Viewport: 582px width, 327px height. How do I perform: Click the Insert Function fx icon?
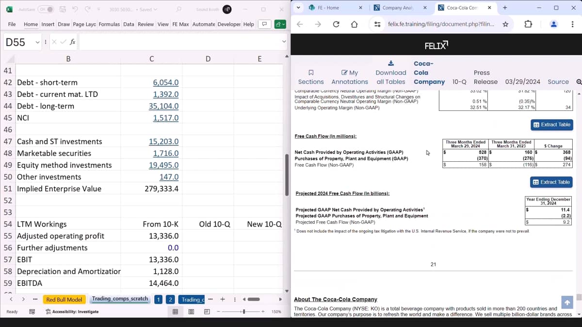point(72,42)
